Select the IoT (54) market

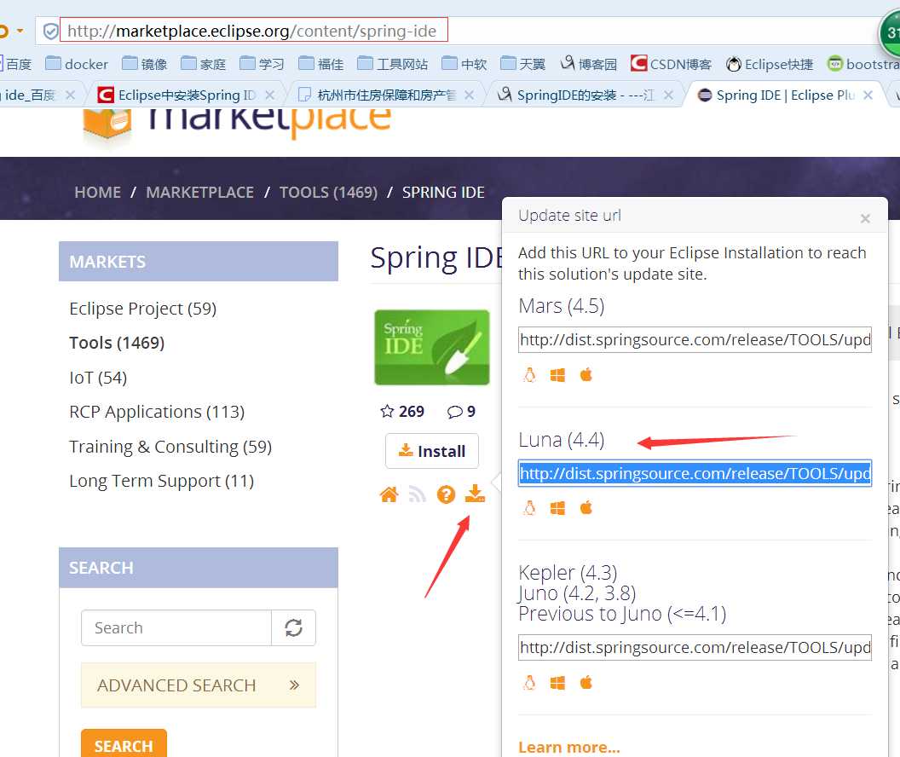[98, 378]
